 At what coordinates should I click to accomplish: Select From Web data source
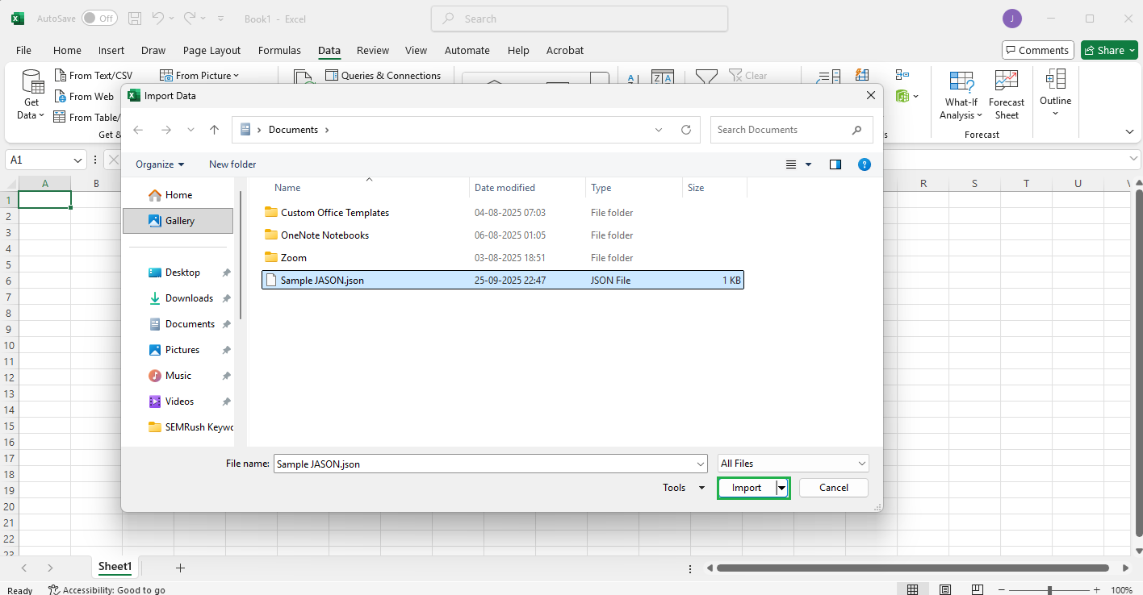pos(85,96)
